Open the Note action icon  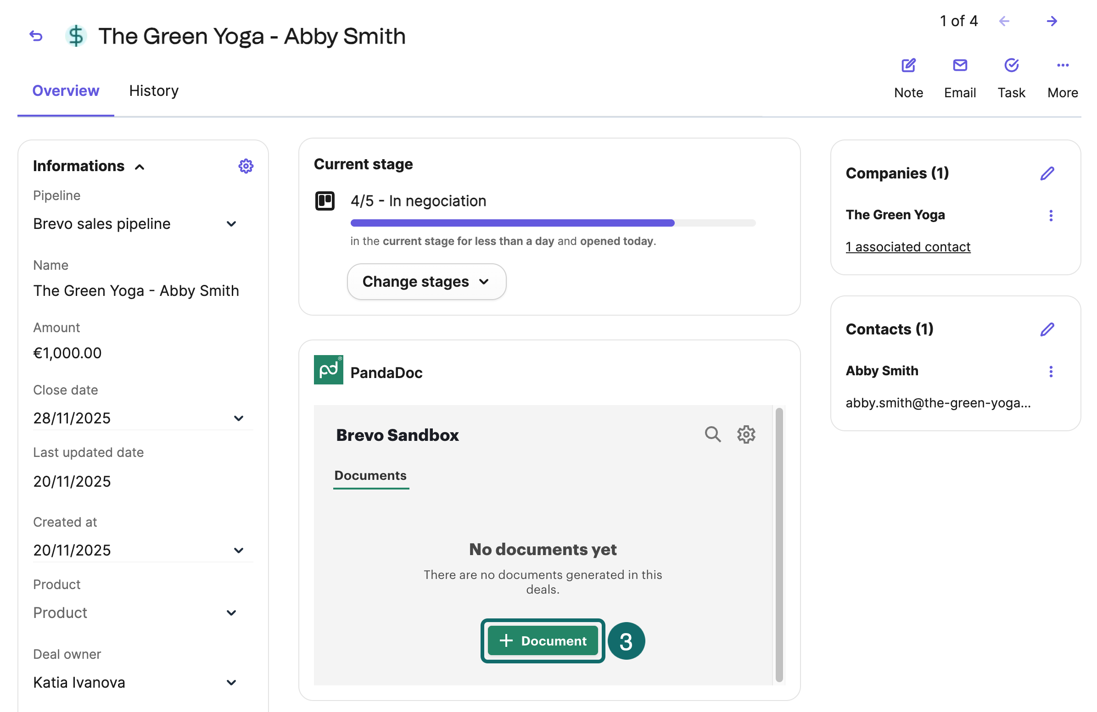tap(908, 66)
